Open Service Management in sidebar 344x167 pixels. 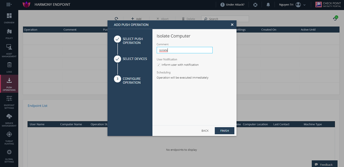click(9, 120)
